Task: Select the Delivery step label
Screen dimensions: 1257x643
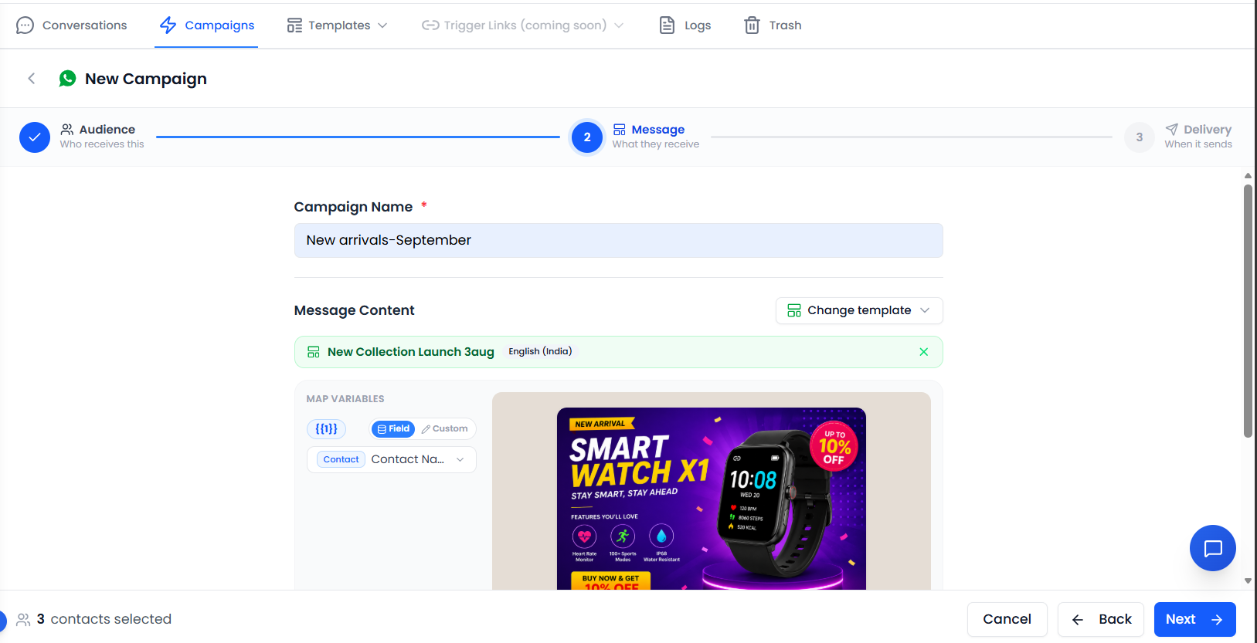Action: point(1208,130)
